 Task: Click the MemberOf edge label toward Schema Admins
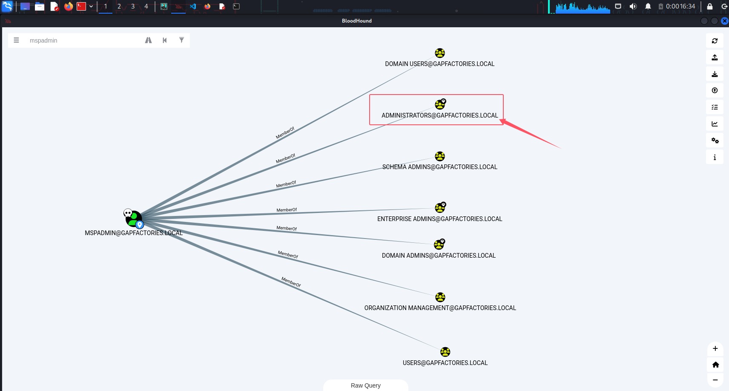coord(286,184)
